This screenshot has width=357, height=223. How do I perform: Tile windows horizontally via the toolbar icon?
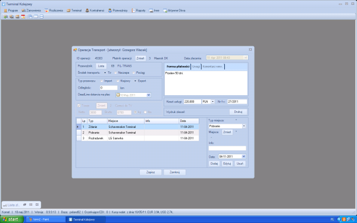tap(42, 17)
